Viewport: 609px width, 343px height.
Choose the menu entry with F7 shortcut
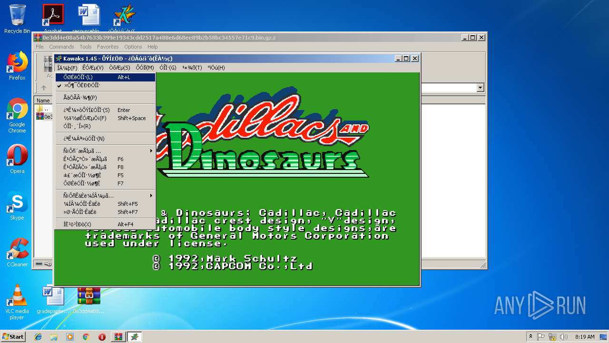[105, 183]
